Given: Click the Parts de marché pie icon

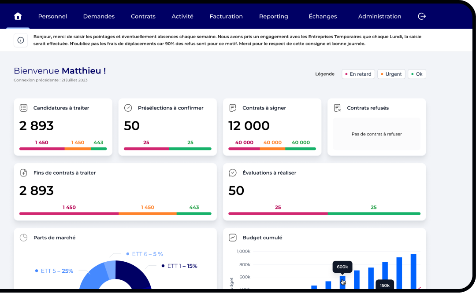Looking at the screenshot, I should pos(23,238).
